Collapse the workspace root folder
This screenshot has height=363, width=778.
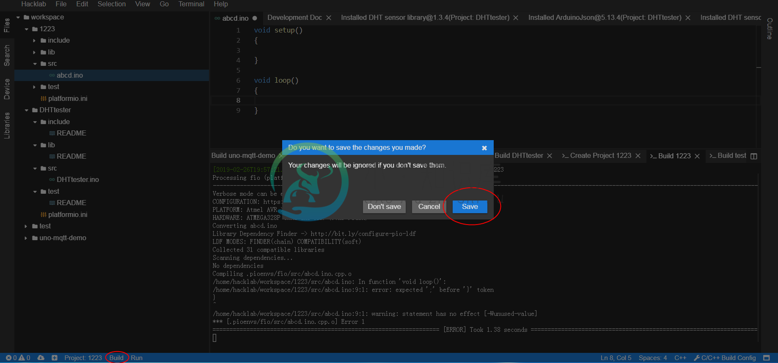coord(18,17)
